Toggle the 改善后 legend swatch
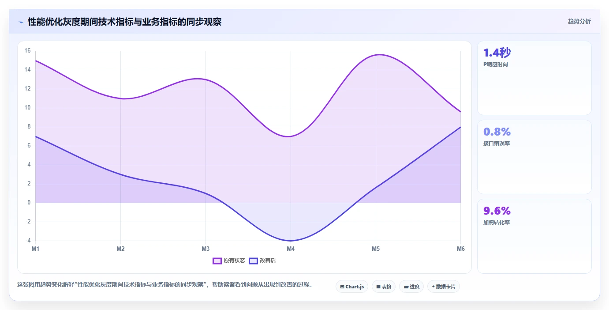Screen dimensions: 609x310 [253, 261]
